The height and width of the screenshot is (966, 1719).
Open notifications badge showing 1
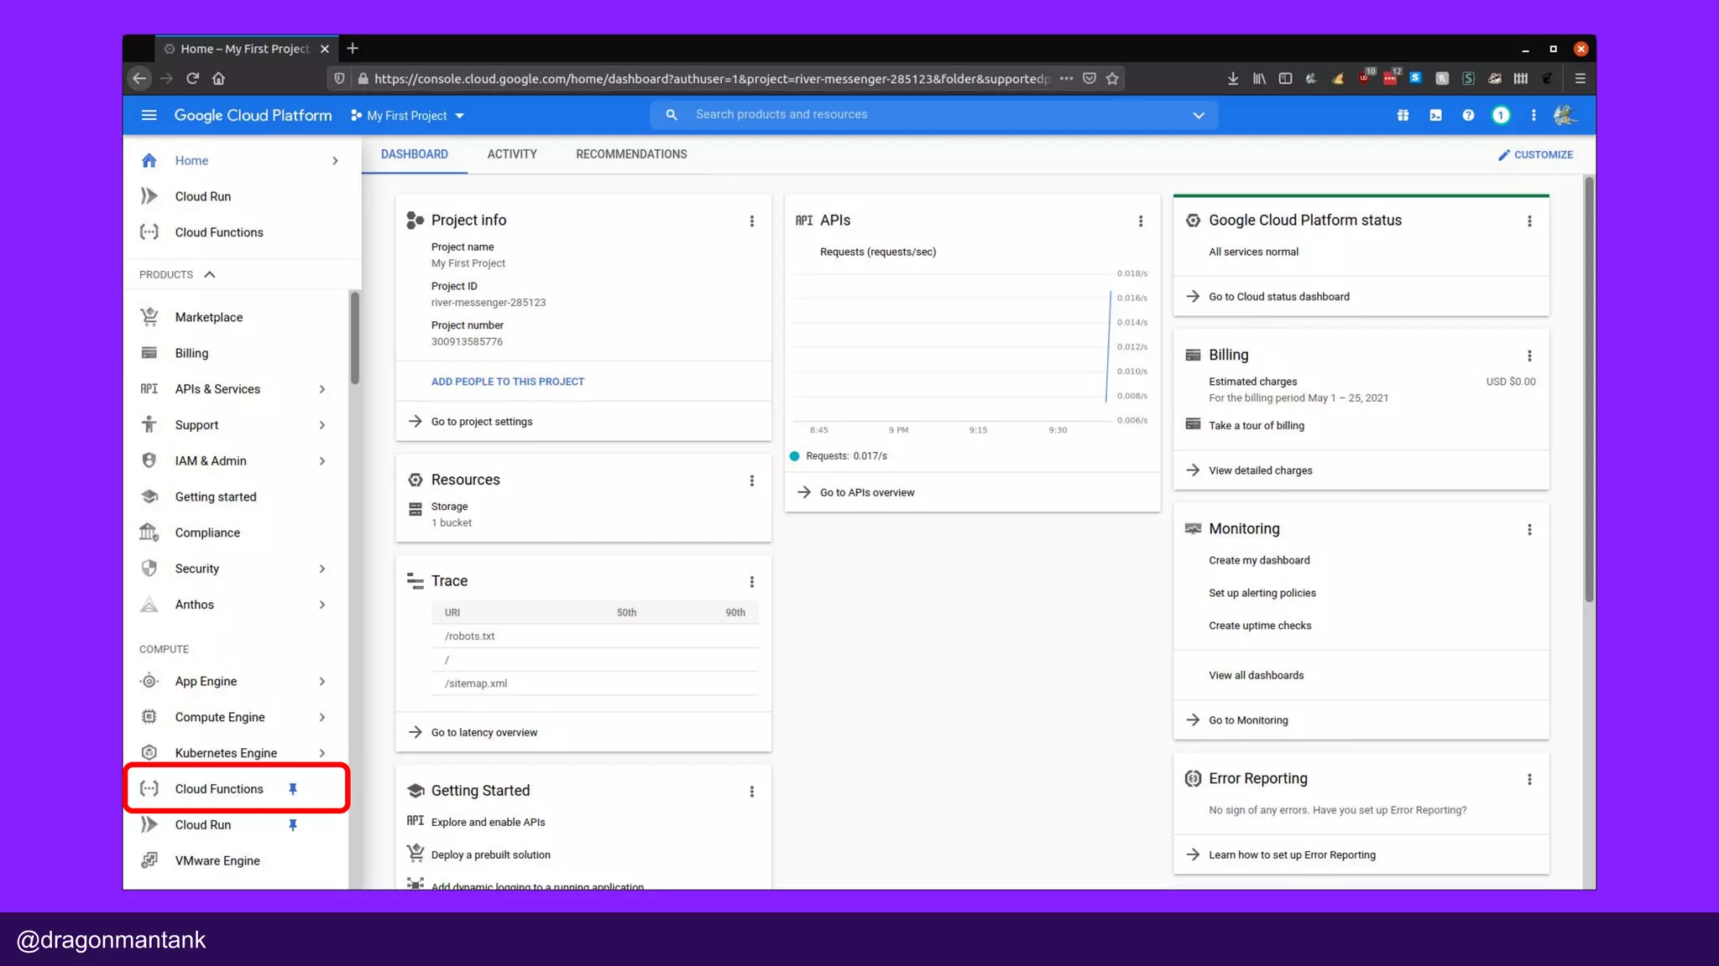1501,115
